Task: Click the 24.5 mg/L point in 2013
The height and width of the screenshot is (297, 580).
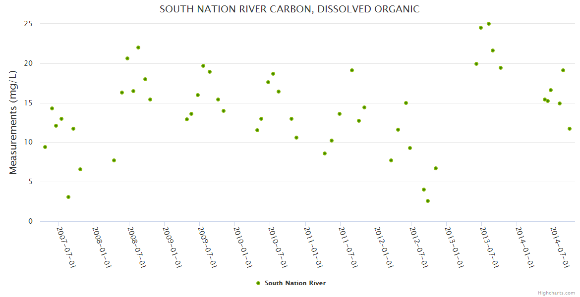Action: click(481, 28)
